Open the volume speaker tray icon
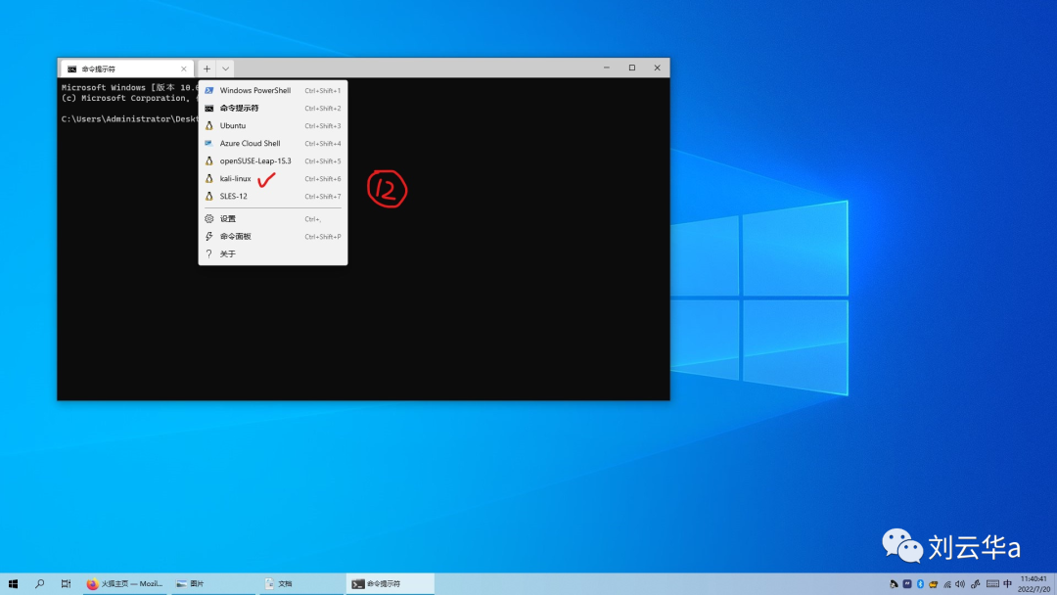The image size is (1057, 595). (x=960, y=584)
